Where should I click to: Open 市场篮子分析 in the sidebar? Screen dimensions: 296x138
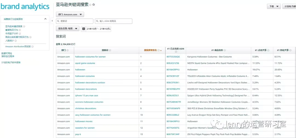tap(12, 34)
